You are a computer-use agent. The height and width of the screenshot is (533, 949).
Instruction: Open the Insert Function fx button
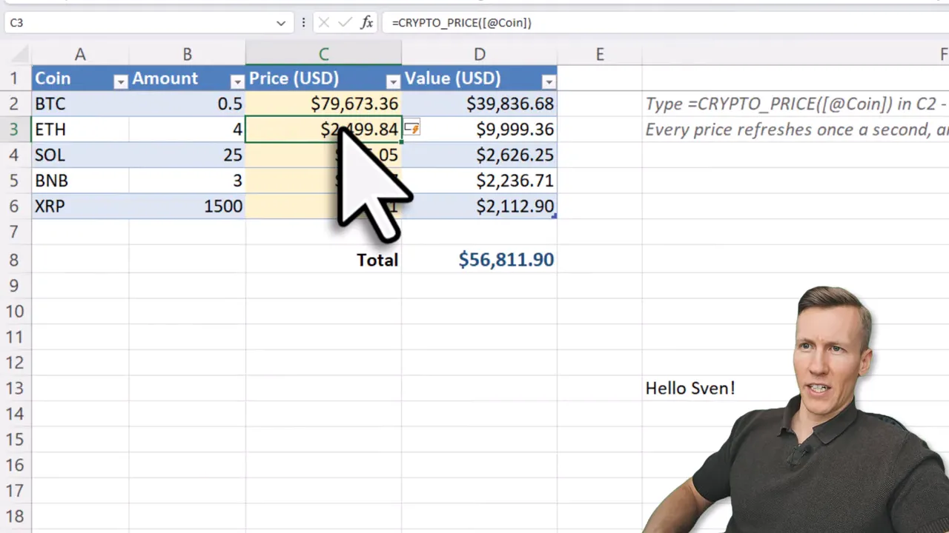[x=366, y=23]
